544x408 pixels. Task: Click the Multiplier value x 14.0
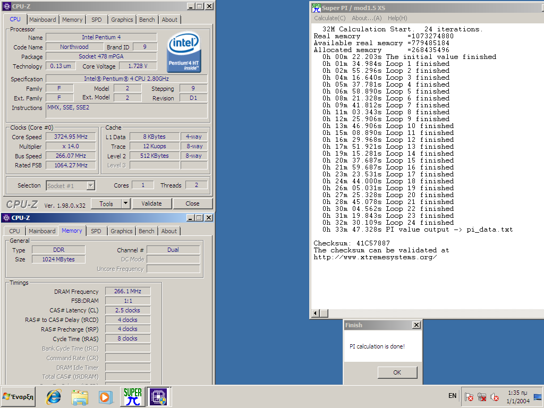pos(71,147)
